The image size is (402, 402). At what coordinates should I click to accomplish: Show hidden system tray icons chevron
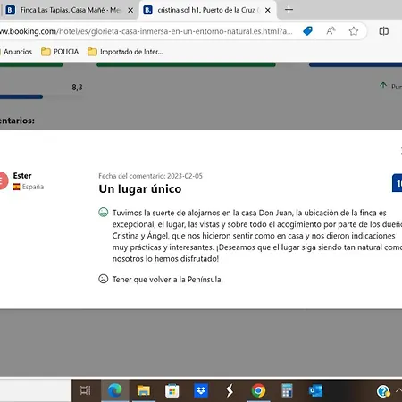click(x=398, y=390)
